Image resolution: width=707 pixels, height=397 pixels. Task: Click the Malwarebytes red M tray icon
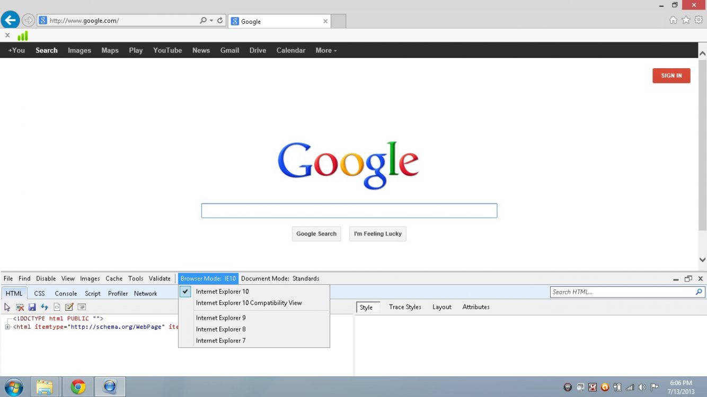(x=593, y=387)
